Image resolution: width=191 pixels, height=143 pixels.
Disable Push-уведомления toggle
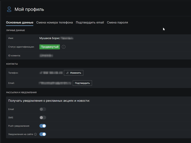(x=43, y=126)
